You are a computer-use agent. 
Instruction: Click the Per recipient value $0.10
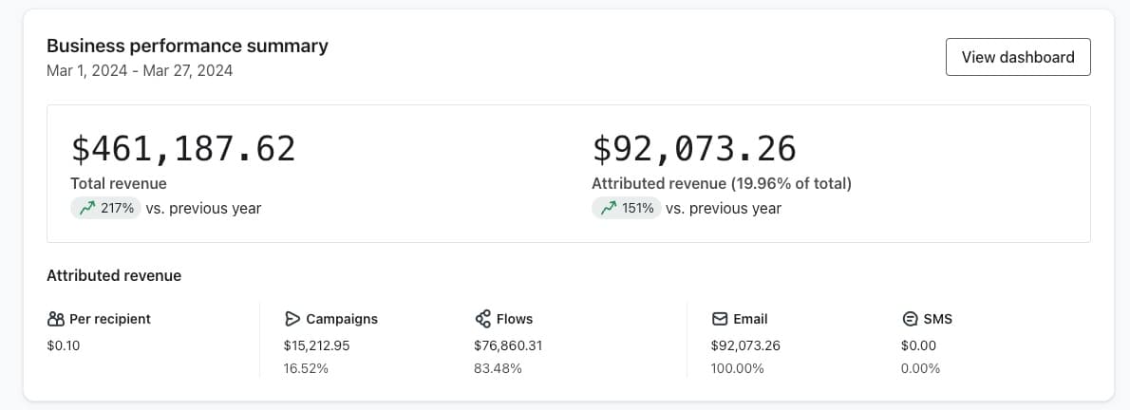tap(64, 345)
